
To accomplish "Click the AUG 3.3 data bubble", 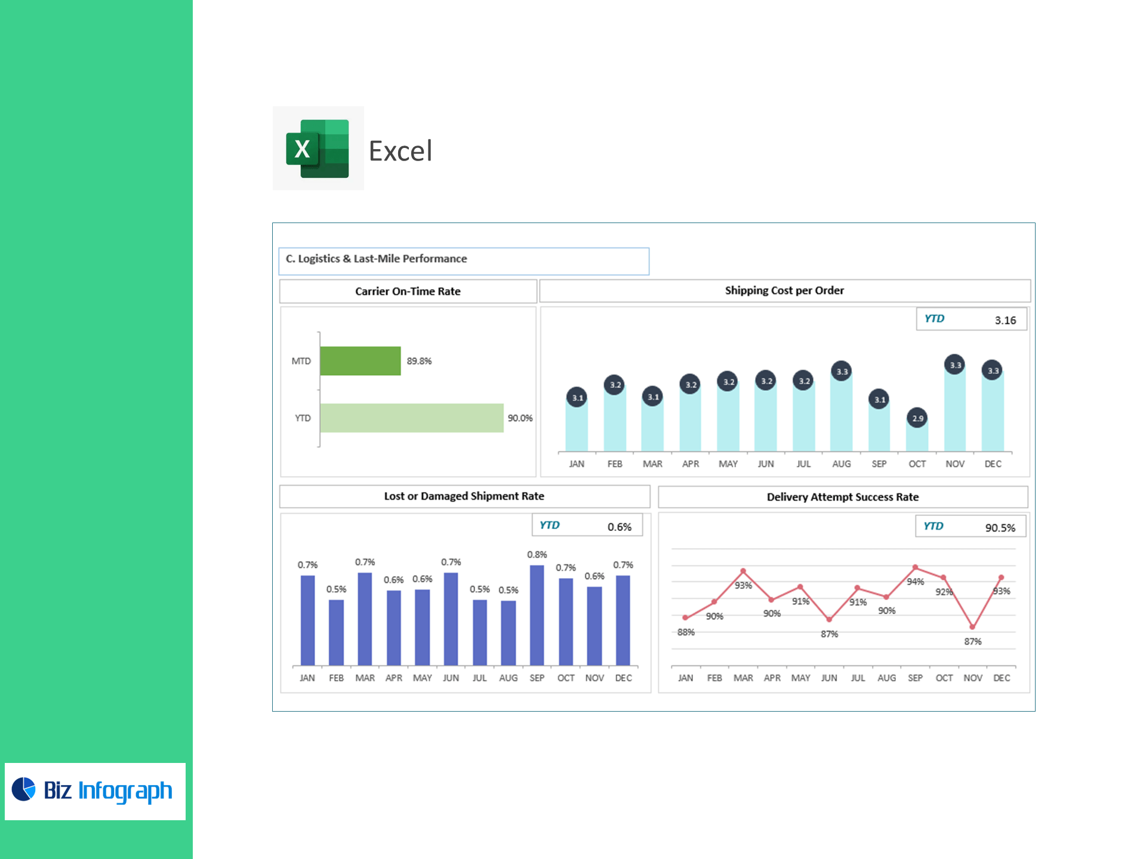I will pyautogui.click(x=841, y=371).
